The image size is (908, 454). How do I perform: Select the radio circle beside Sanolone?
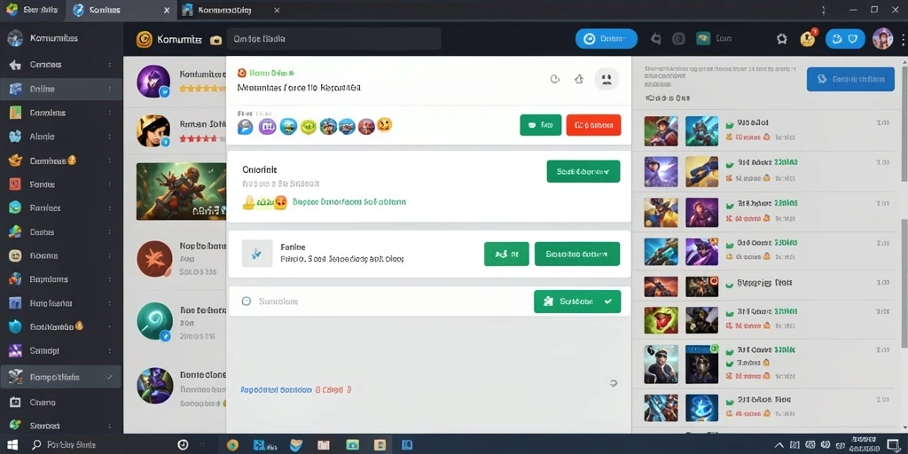point(247,301)
